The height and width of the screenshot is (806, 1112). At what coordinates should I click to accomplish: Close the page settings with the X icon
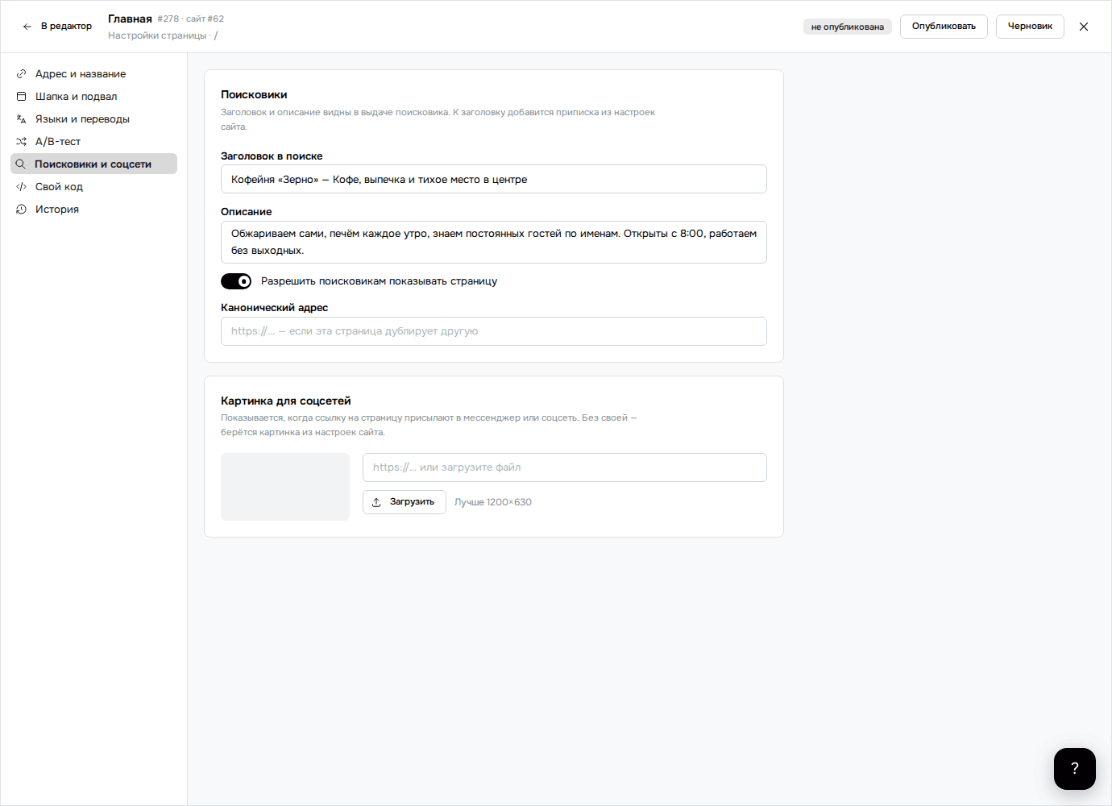1084,27
